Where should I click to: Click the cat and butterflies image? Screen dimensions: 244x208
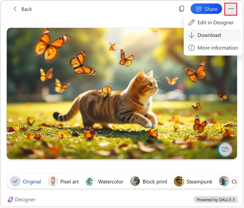tap(122, 93)
